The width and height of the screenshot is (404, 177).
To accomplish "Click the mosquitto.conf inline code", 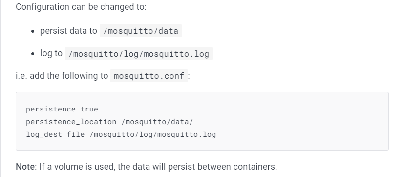I will coord(149,76).
